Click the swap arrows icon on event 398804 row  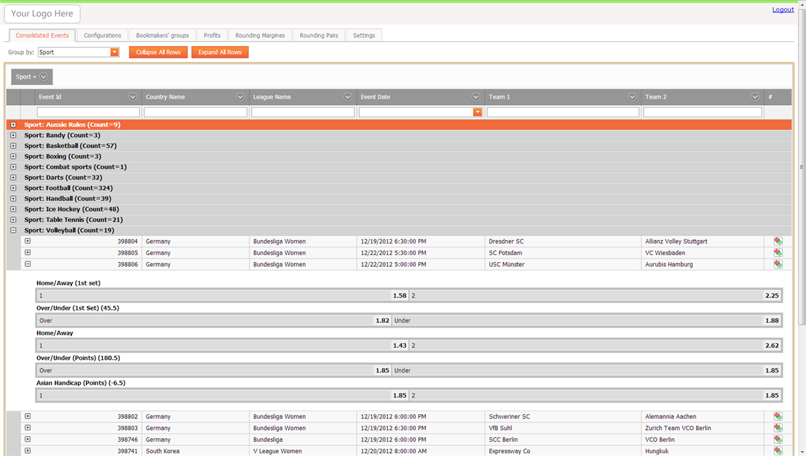pos(778,241)
